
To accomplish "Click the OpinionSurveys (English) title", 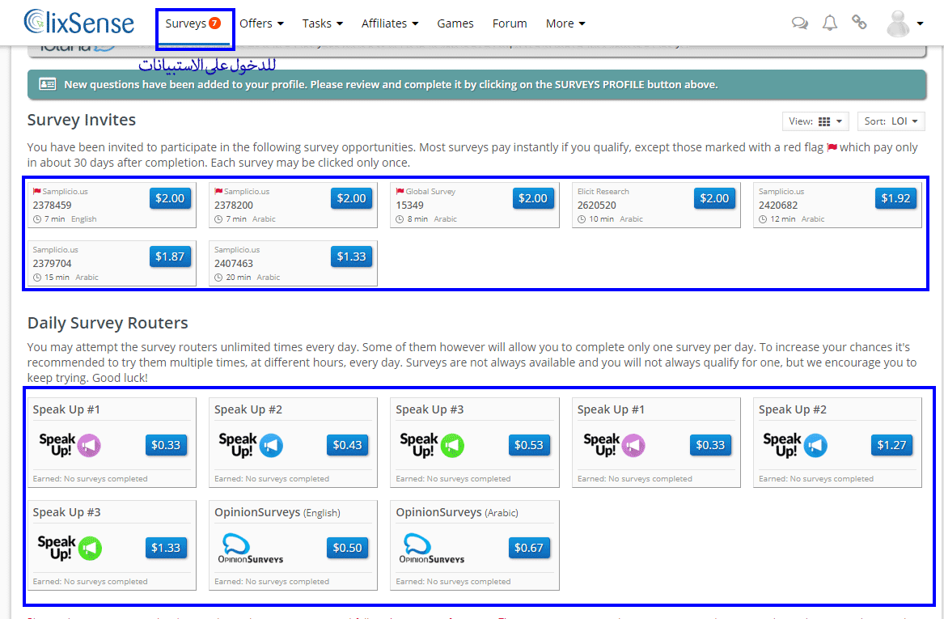I will click(277, 512).
